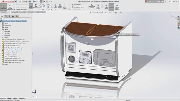Click the Home icon in title bar
This screenshot has height=101, width=180.
20,1
